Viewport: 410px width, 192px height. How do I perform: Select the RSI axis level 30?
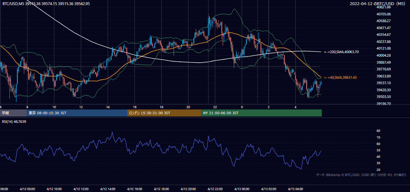(x=378, y=163)
